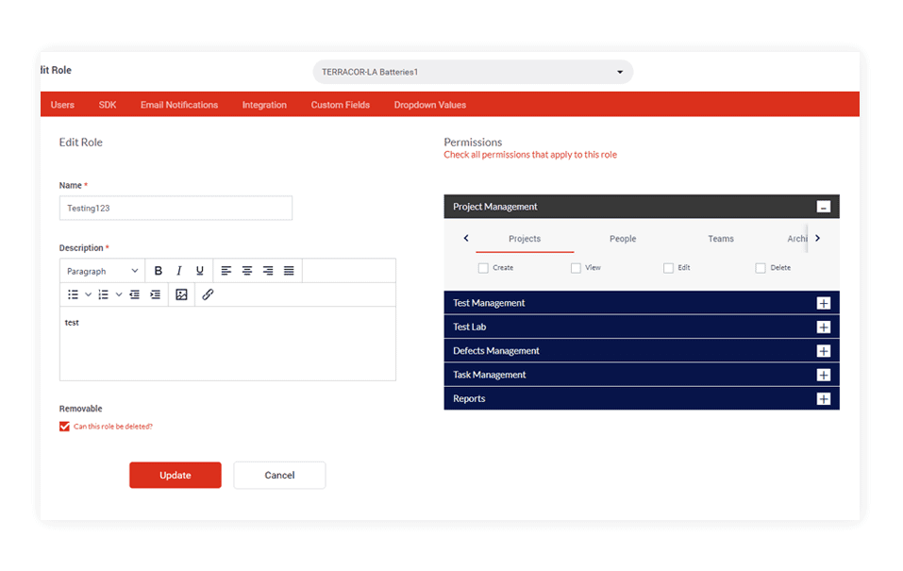The height and width of the screenshot is (571, 903).
Task: Increase indent in description editor
Action: [156, 294]
